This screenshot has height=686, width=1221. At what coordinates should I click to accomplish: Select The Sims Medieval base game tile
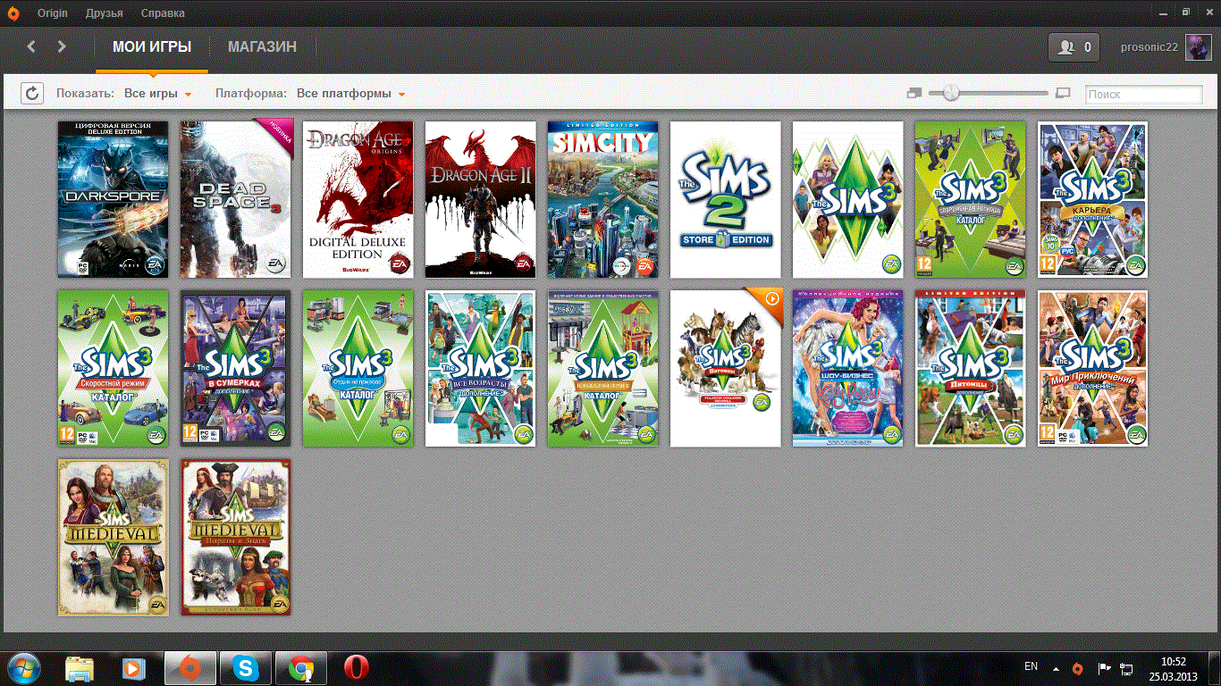point(113,537)
